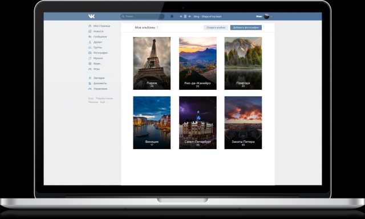
Task: Open the Венеция album thumbnail
Action: pos(152,123)
